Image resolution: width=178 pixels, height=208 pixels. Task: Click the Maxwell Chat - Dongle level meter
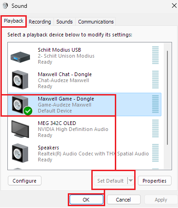[x=155, y=79]
